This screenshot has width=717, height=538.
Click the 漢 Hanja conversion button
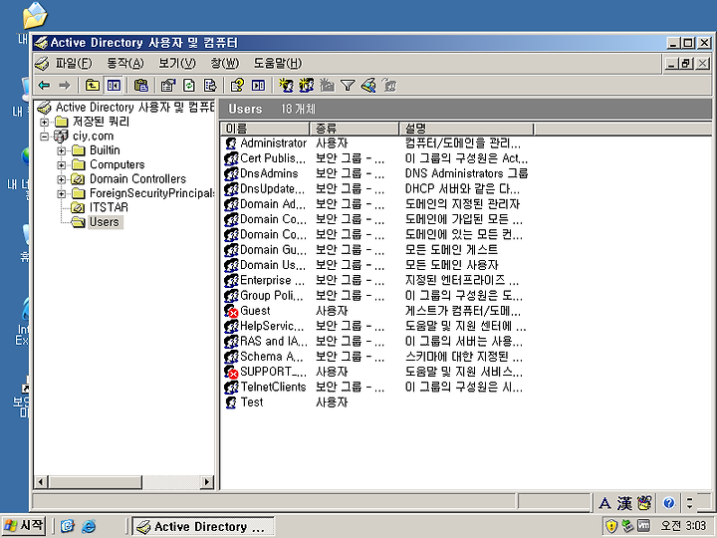(624, 504)
